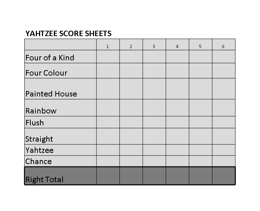Select the Straight cell under column 2
The width and height of the screenshot is (260, 211).
[131, 136]
